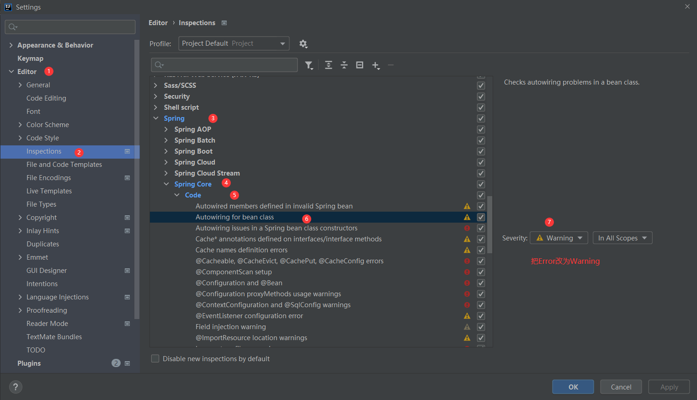Viewport: 697px width, 400px height.
Task: Click warning icon for Cache names definition errors
Action: [x=467, y=250]
